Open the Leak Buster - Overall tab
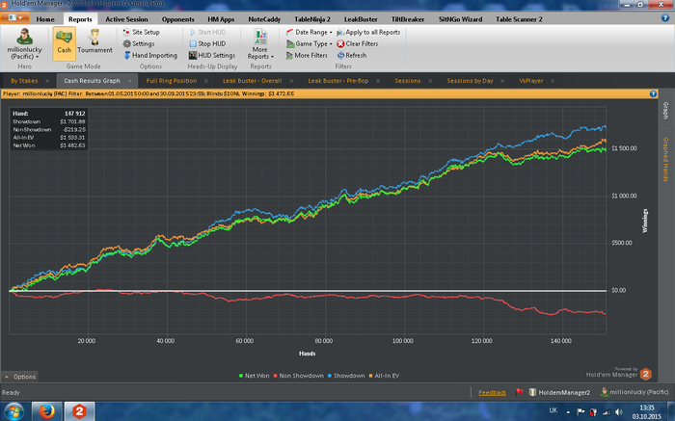675x421 pixels. coord(253,81)
